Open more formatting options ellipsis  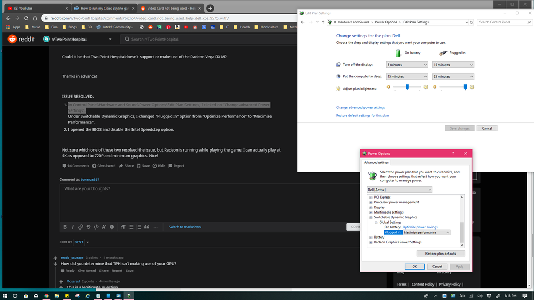click(x=156, y=227)
